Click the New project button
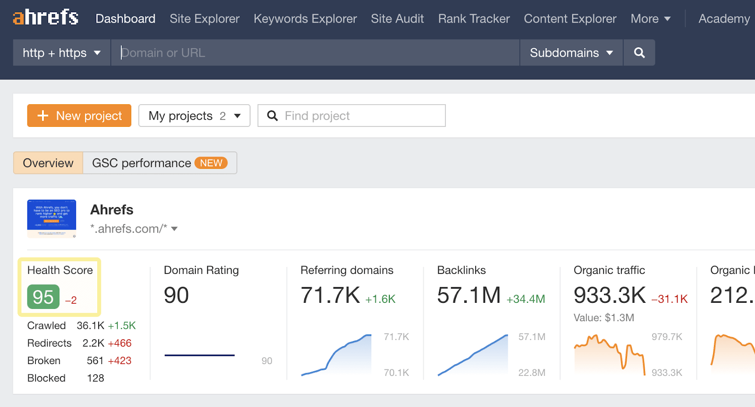This screenshot has height=407, width=755. tap(79, 116)
